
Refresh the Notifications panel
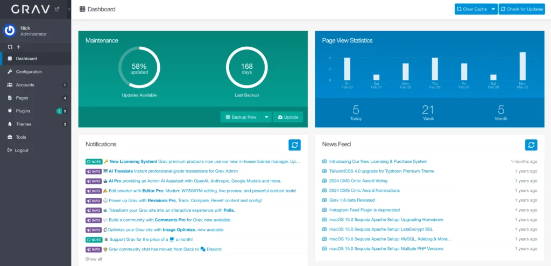coord(294,145)
